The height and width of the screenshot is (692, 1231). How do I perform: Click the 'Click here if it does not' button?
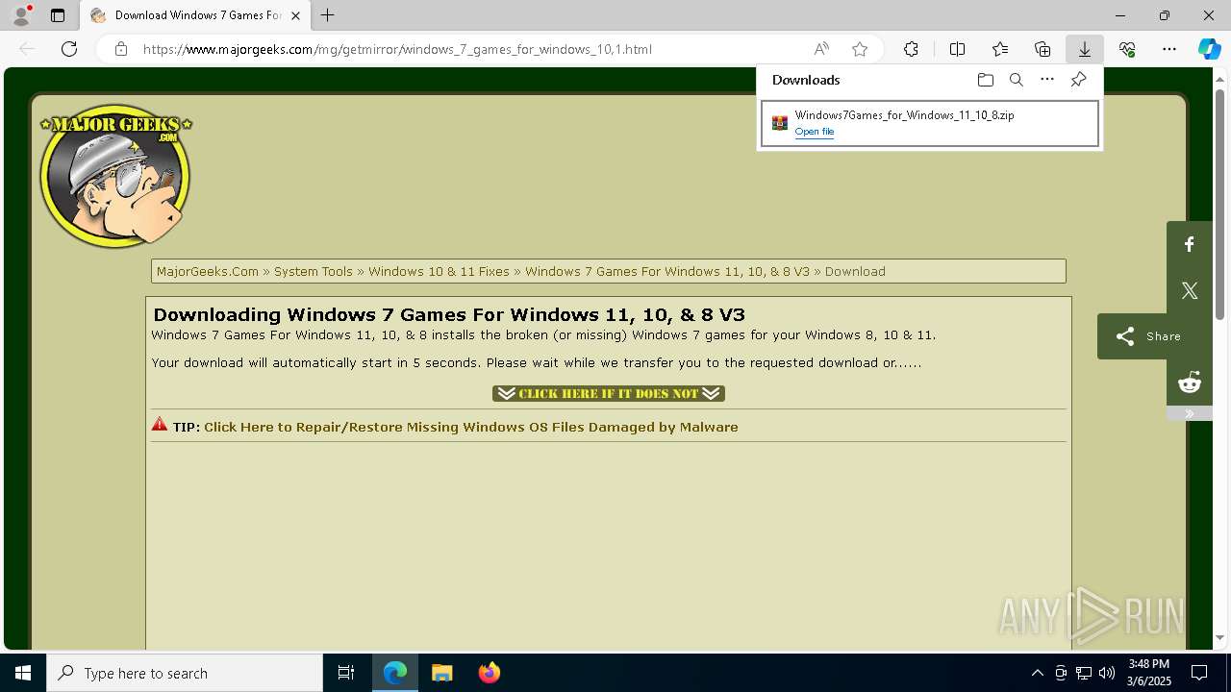click(x=609, y=393)
